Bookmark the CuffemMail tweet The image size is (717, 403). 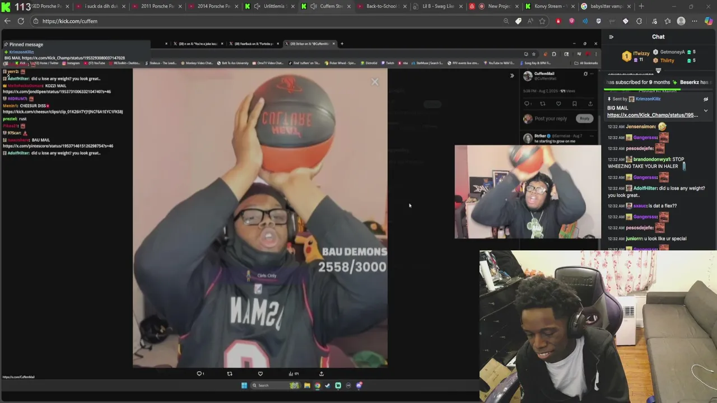(x=574, y=104)
